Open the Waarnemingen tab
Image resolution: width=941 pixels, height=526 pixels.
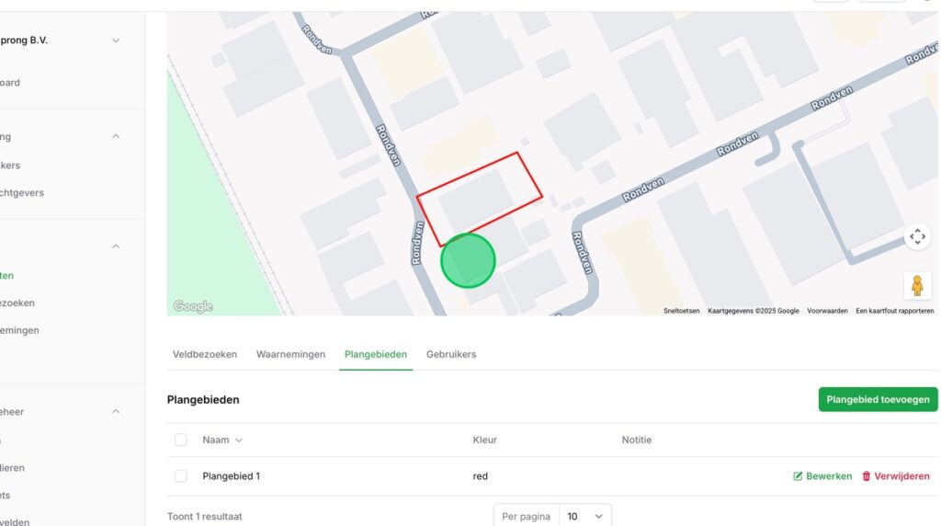click(x=290, y=354)
